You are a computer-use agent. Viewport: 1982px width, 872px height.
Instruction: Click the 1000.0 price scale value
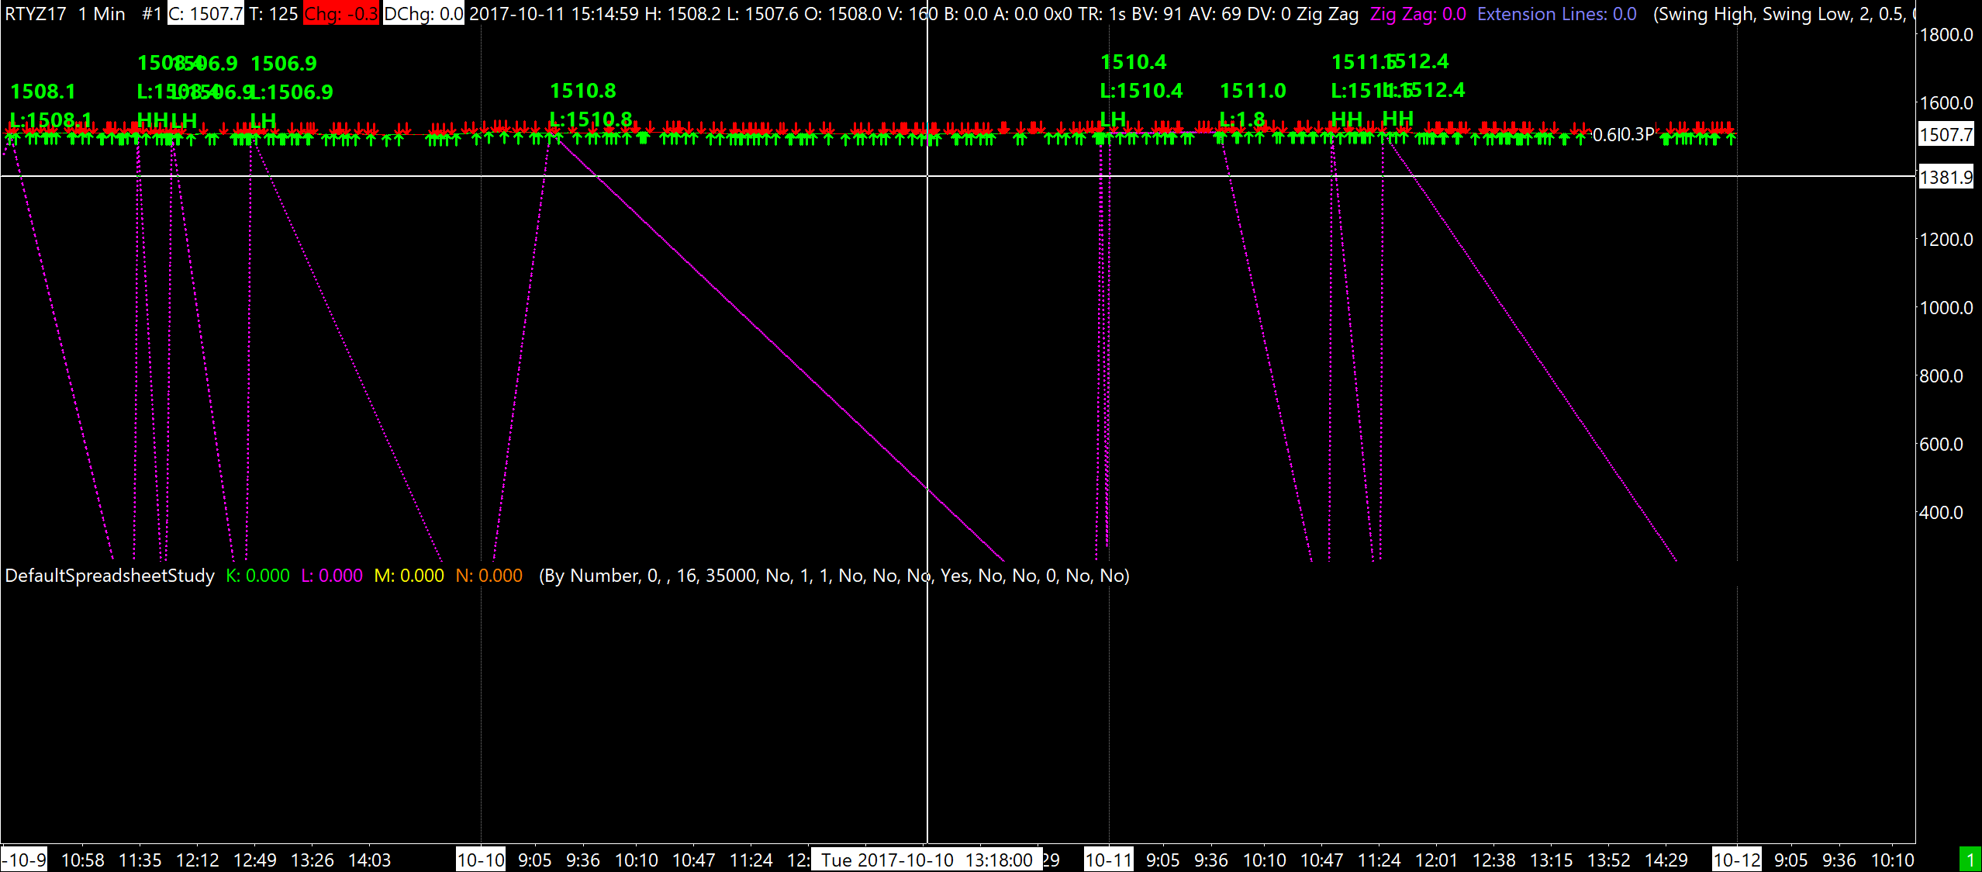(x=1946, y=308)
